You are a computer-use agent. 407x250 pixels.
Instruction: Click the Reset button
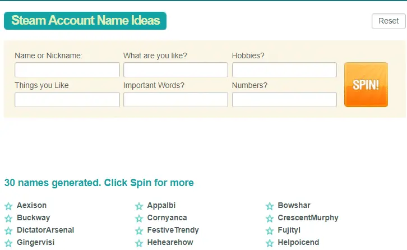click(388, 21)
